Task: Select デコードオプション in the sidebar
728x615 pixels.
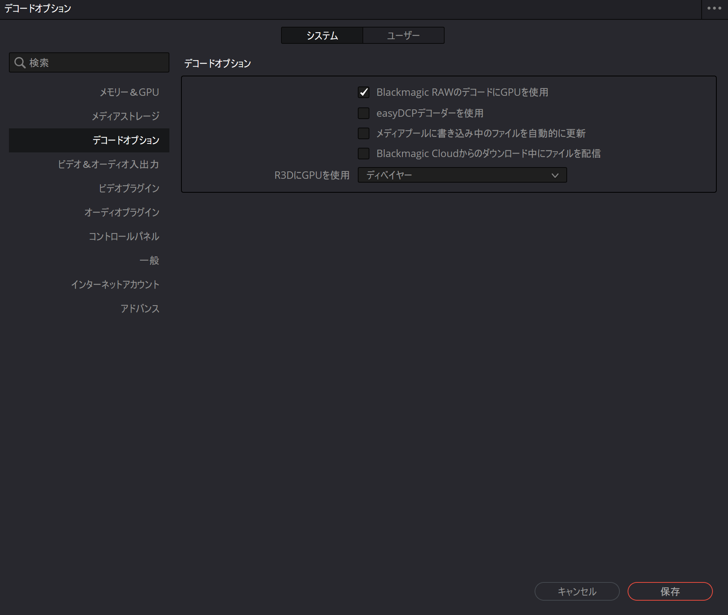Action: (89, 140)
